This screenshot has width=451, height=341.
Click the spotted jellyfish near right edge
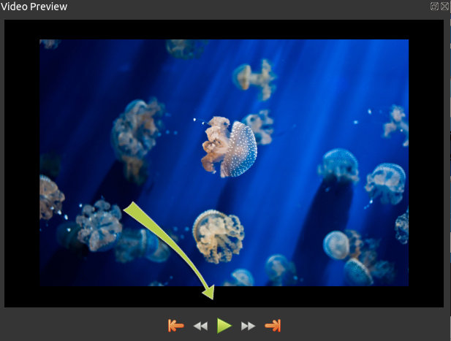[385, 183]
